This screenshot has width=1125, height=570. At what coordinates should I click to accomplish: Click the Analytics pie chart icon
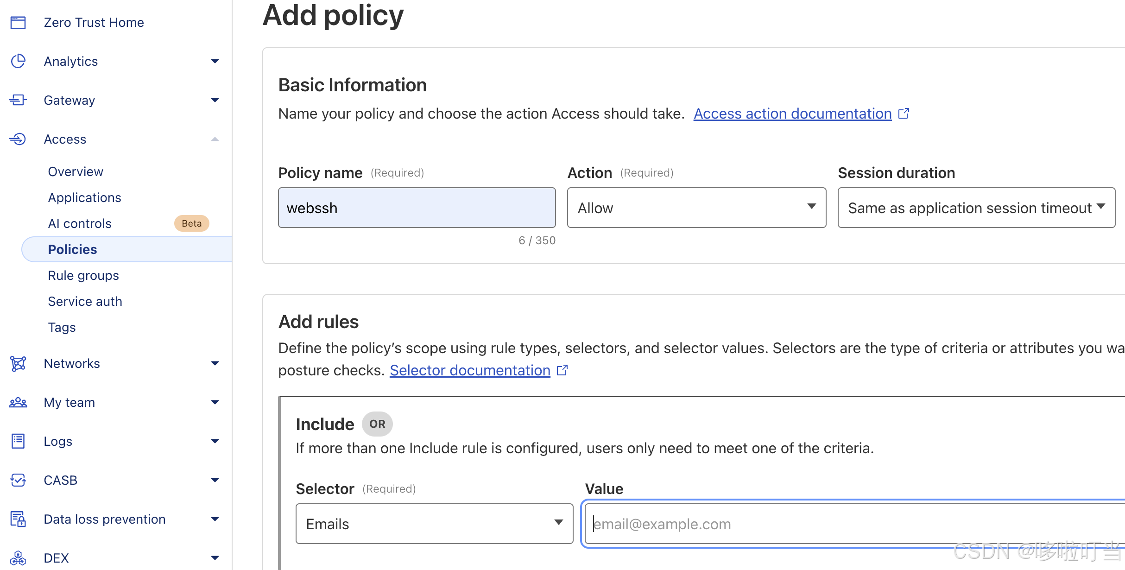click(x=18, y=61)
